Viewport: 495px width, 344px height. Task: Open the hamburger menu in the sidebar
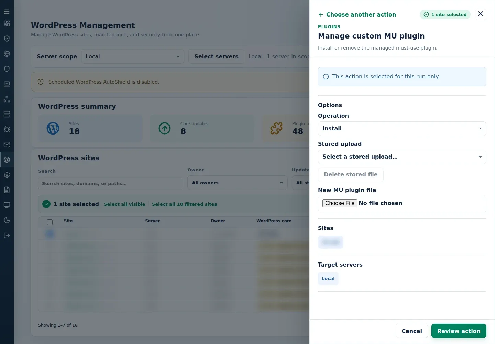[7, 11]
